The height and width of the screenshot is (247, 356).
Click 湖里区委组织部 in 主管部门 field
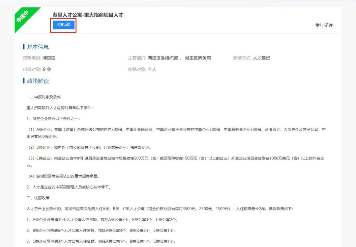pyautogui.click(x=163, y=58)
